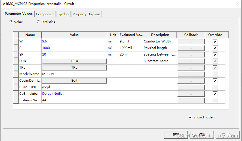Click Edit for CosimDefinition
242x141 pixels.
point(74,81)
